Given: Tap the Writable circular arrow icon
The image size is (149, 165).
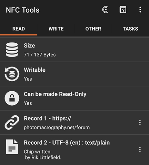Looking at the screenshot, I should point(12,74).
